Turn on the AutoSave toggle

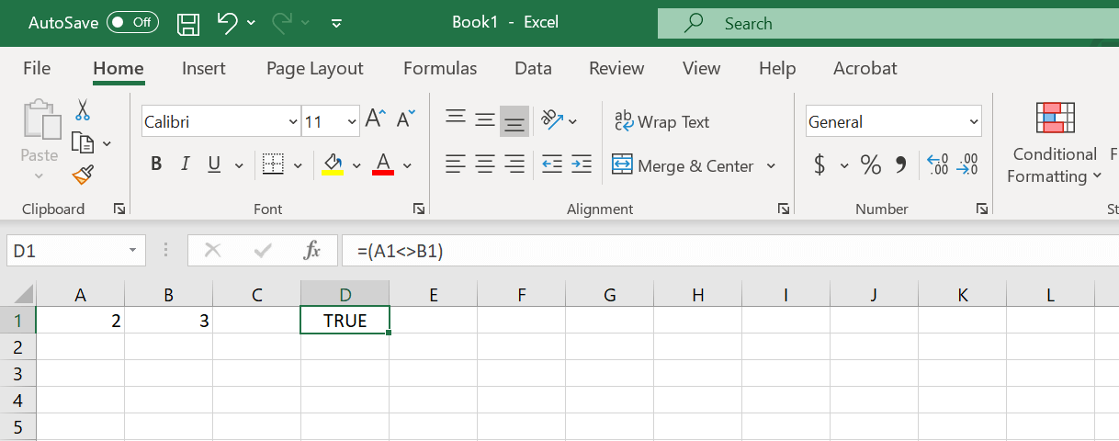(x=132, y=23)
